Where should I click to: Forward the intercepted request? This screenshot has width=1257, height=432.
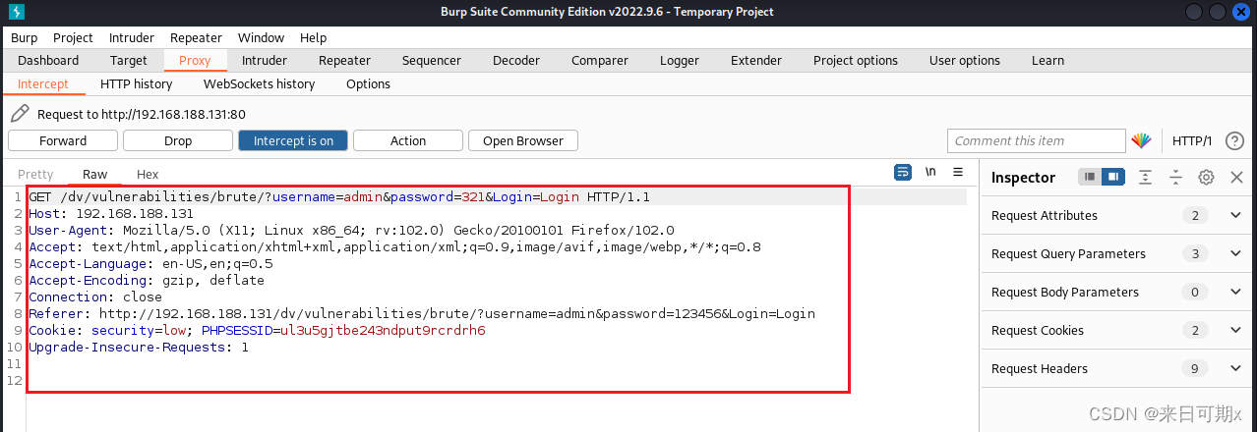point(63,140)
